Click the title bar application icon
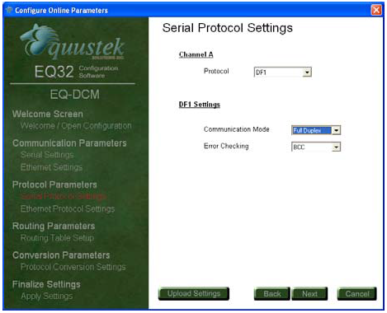This screenshot has width=387, height=313. tap(9, 10)
